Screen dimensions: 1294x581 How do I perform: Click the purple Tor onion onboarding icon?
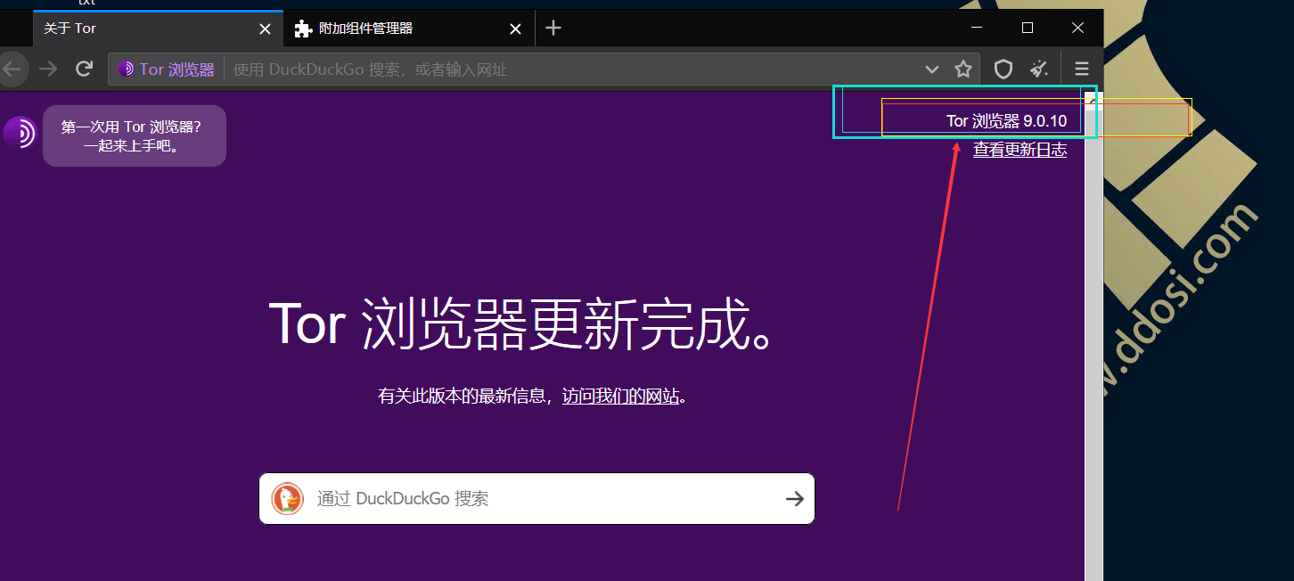click(19, 133)
